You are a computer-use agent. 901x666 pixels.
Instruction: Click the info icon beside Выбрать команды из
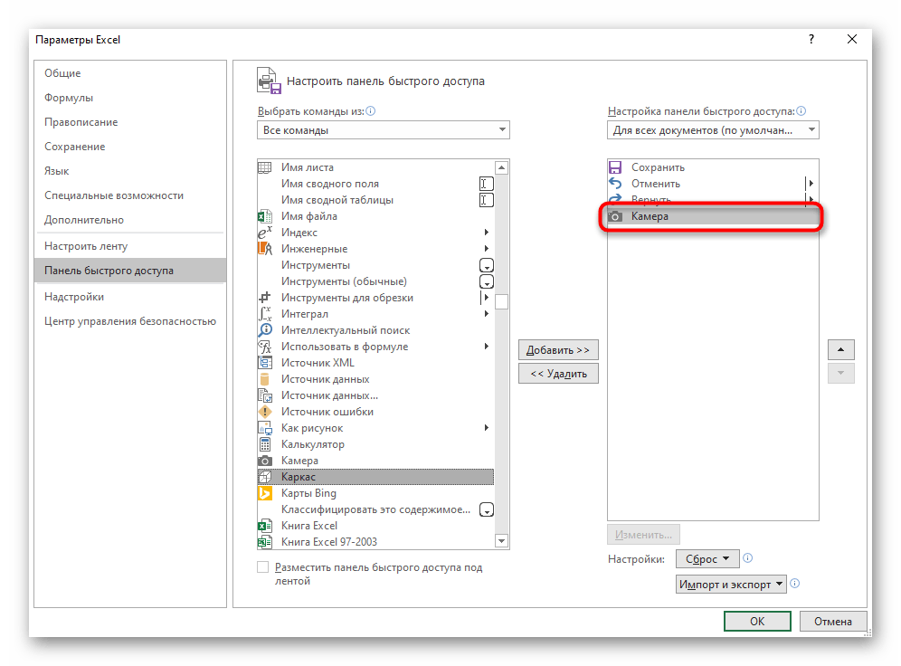coord(371,111)
